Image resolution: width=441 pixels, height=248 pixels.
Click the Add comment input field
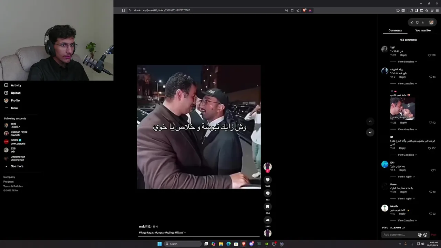pos(400,235)
